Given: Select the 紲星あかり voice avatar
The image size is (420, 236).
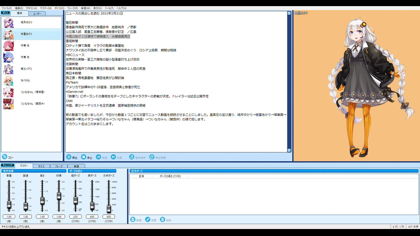Looking at the screenshot, I should 9,34.
